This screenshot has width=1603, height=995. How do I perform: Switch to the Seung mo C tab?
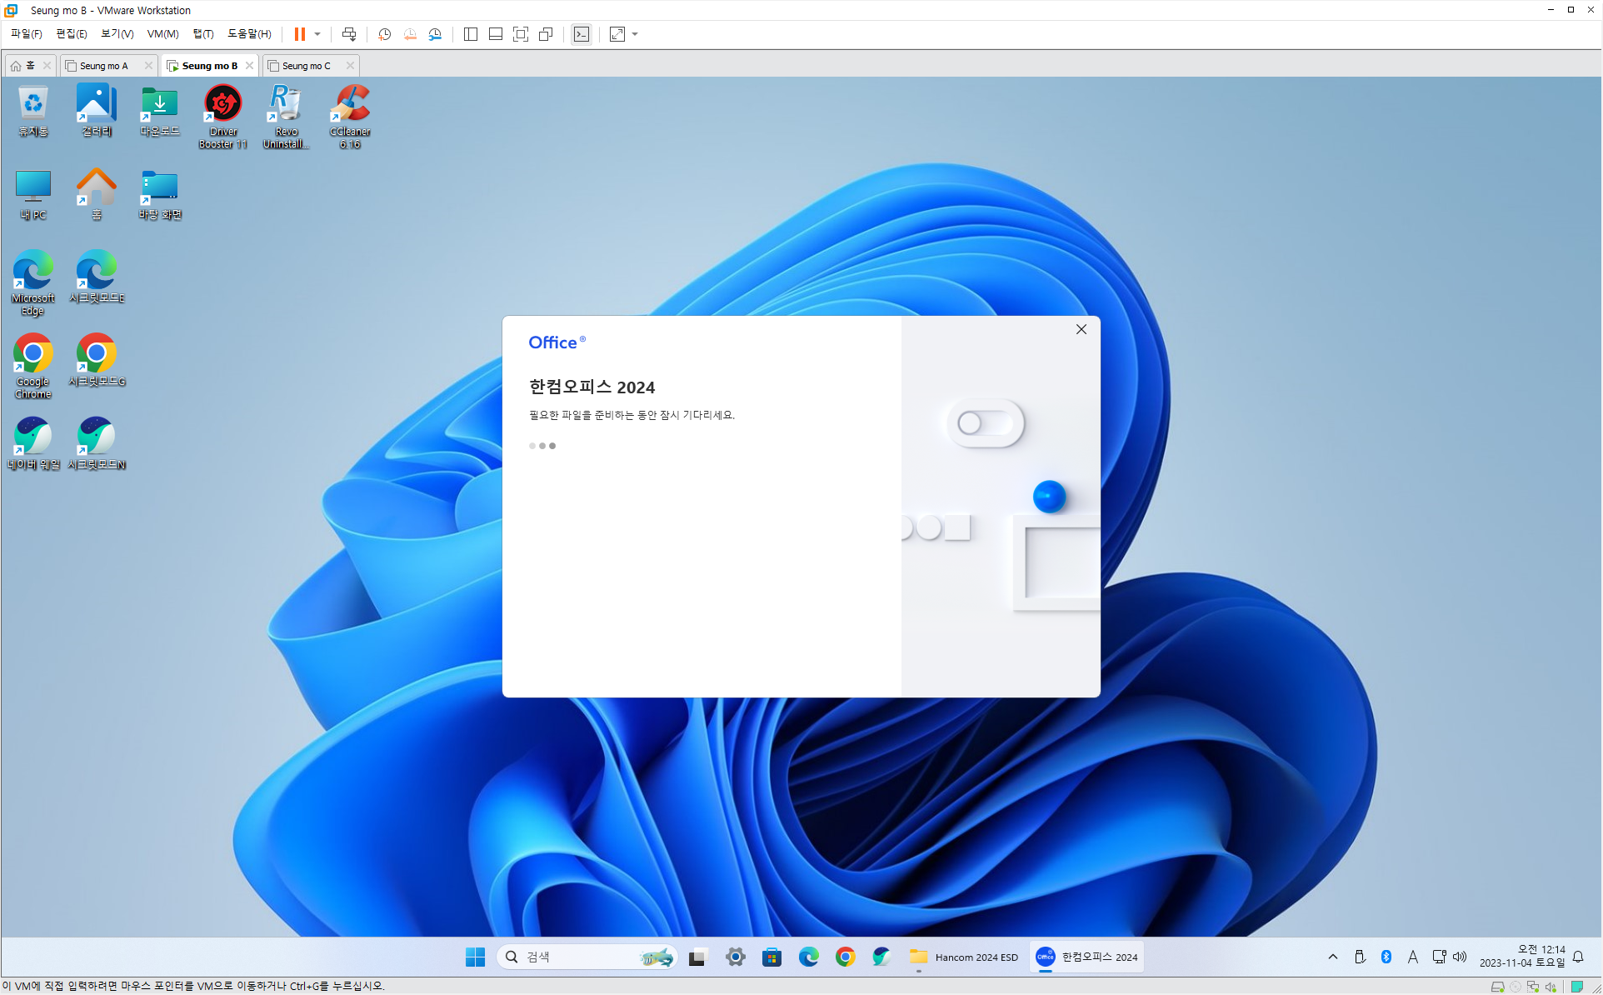pos(306,66)
